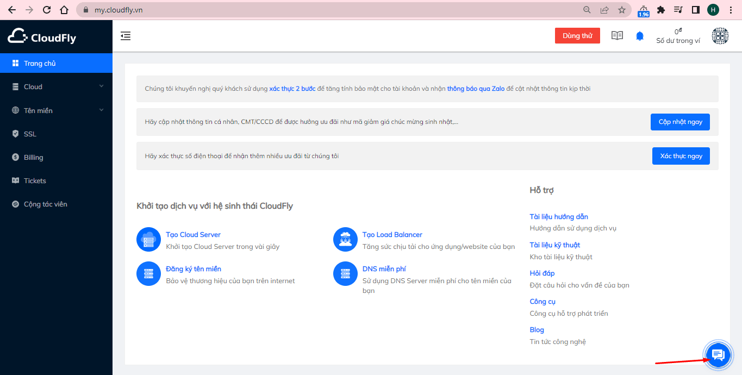742x375 pixels.
Task: Open the notifications bell
Action: pos(640,36)
